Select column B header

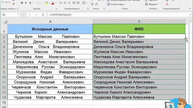coord(139,22)
